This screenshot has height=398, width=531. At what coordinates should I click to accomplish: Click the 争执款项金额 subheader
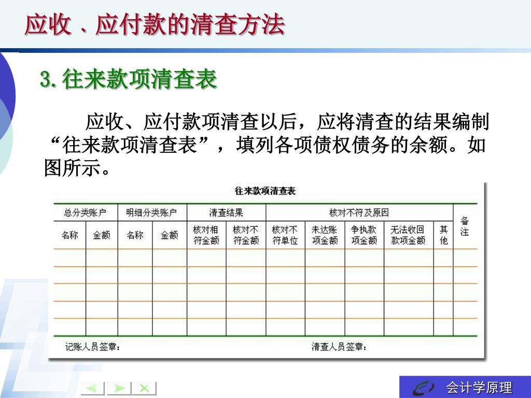point(364,235)
